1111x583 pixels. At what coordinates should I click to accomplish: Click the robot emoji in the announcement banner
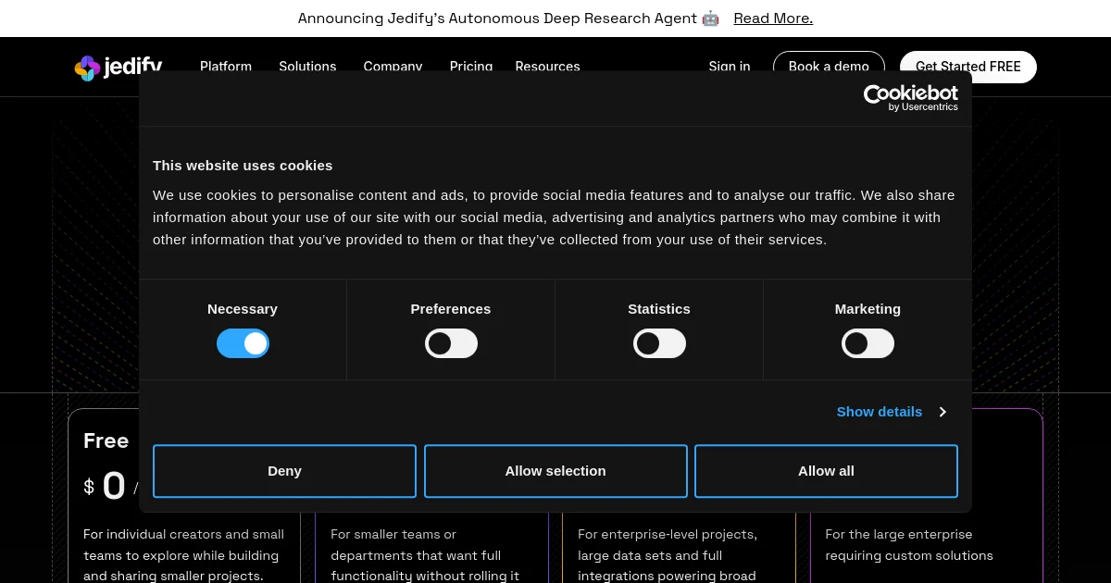pos(710,18)
